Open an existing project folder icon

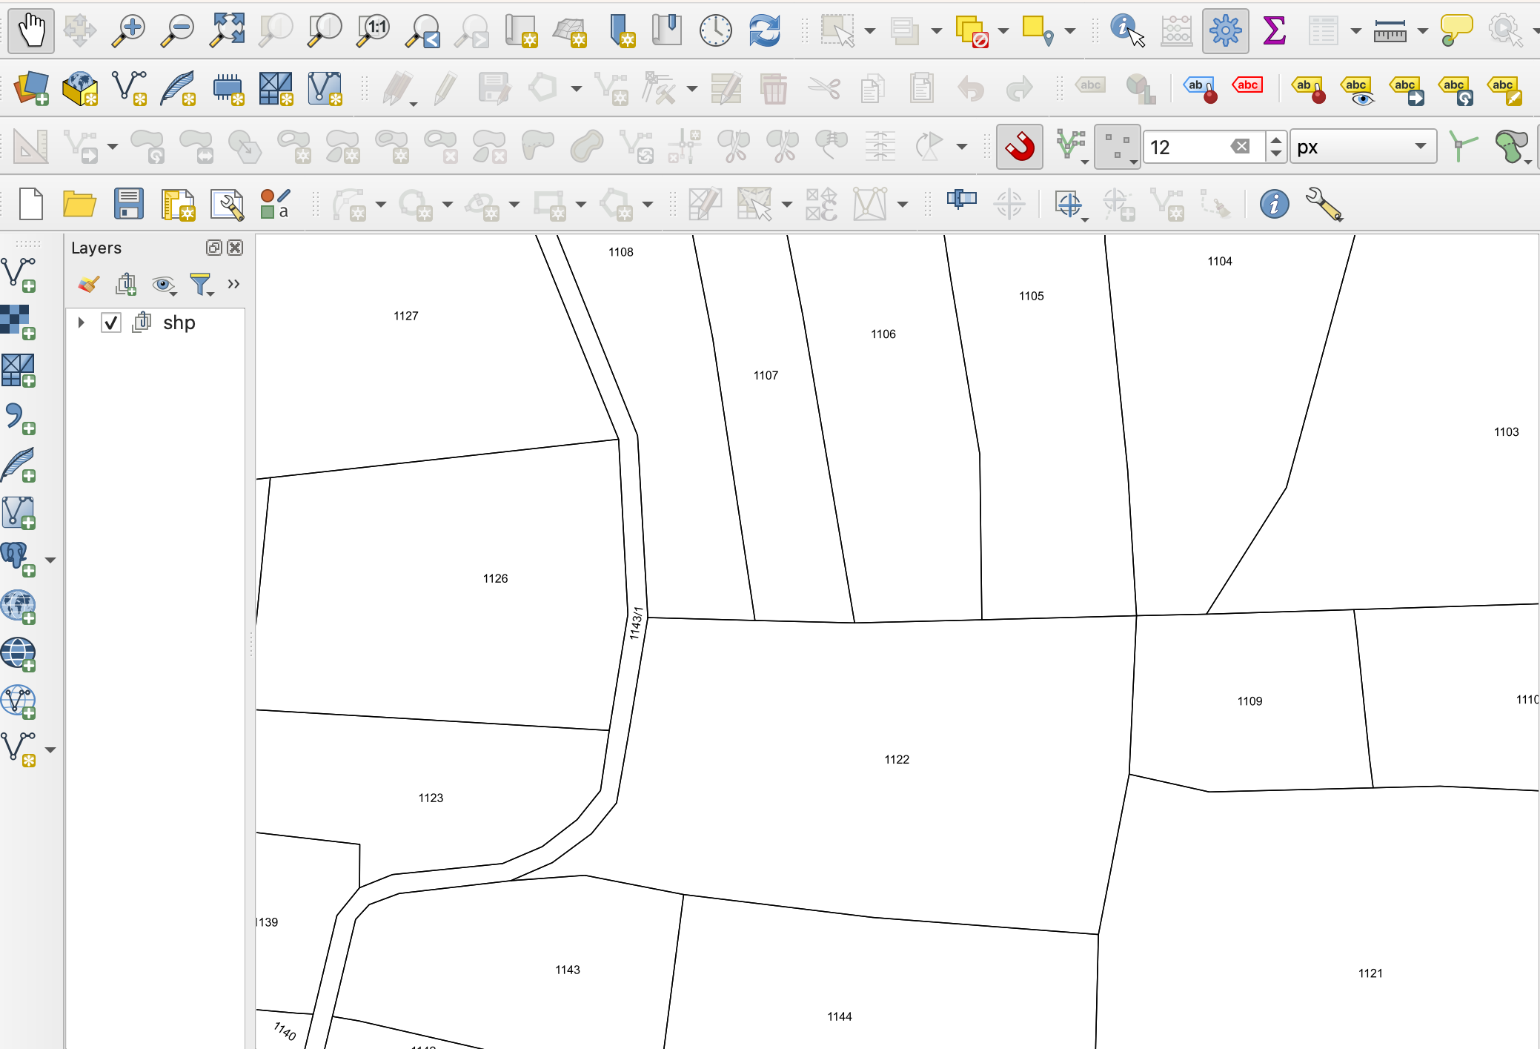79,204
